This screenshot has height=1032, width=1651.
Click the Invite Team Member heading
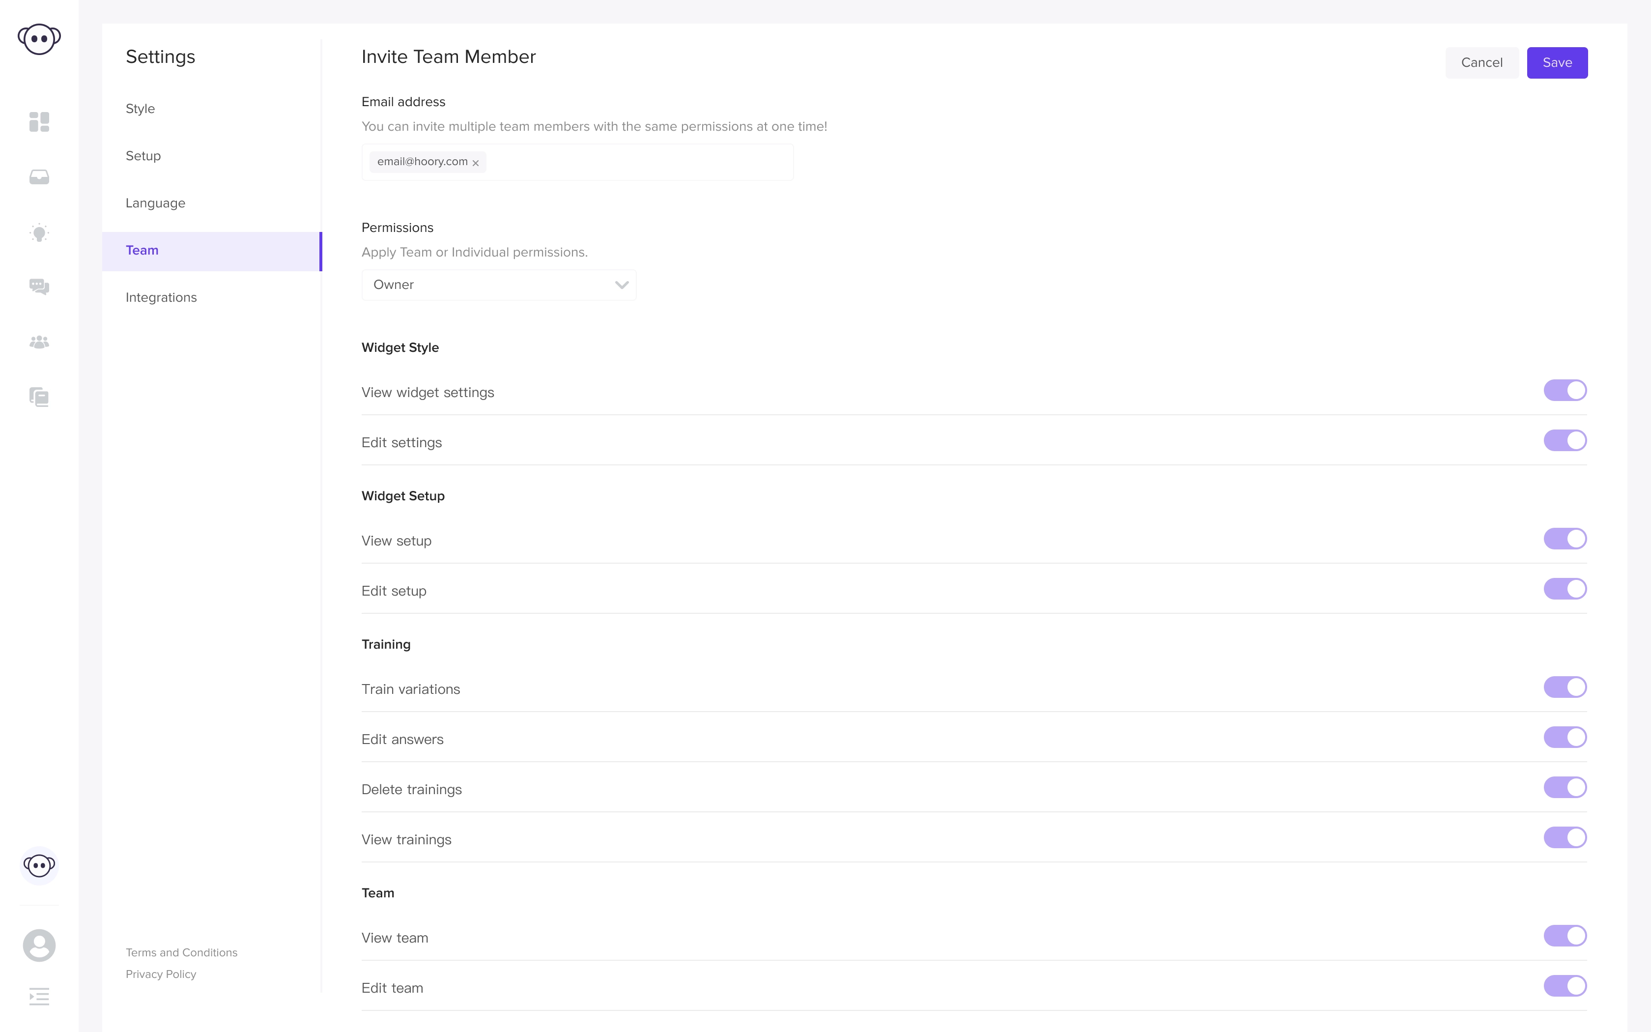[x=448, y=57]
